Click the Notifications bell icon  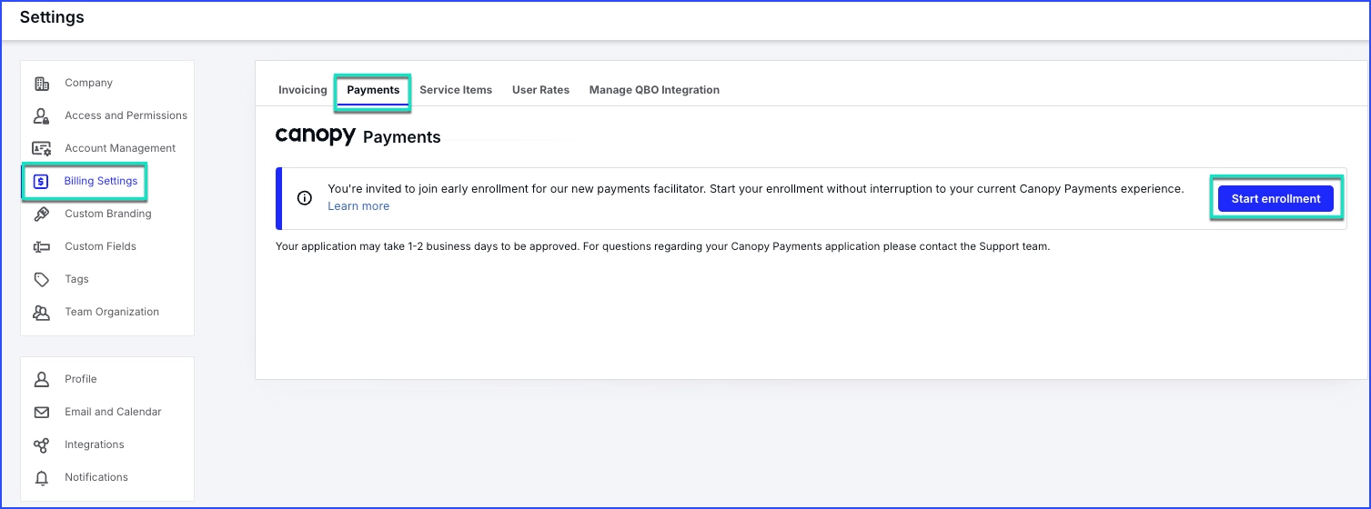41,478
